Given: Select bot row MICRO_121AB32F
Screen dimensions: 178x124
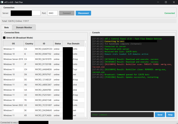Looking at the screenshot, I should [44, 80].
